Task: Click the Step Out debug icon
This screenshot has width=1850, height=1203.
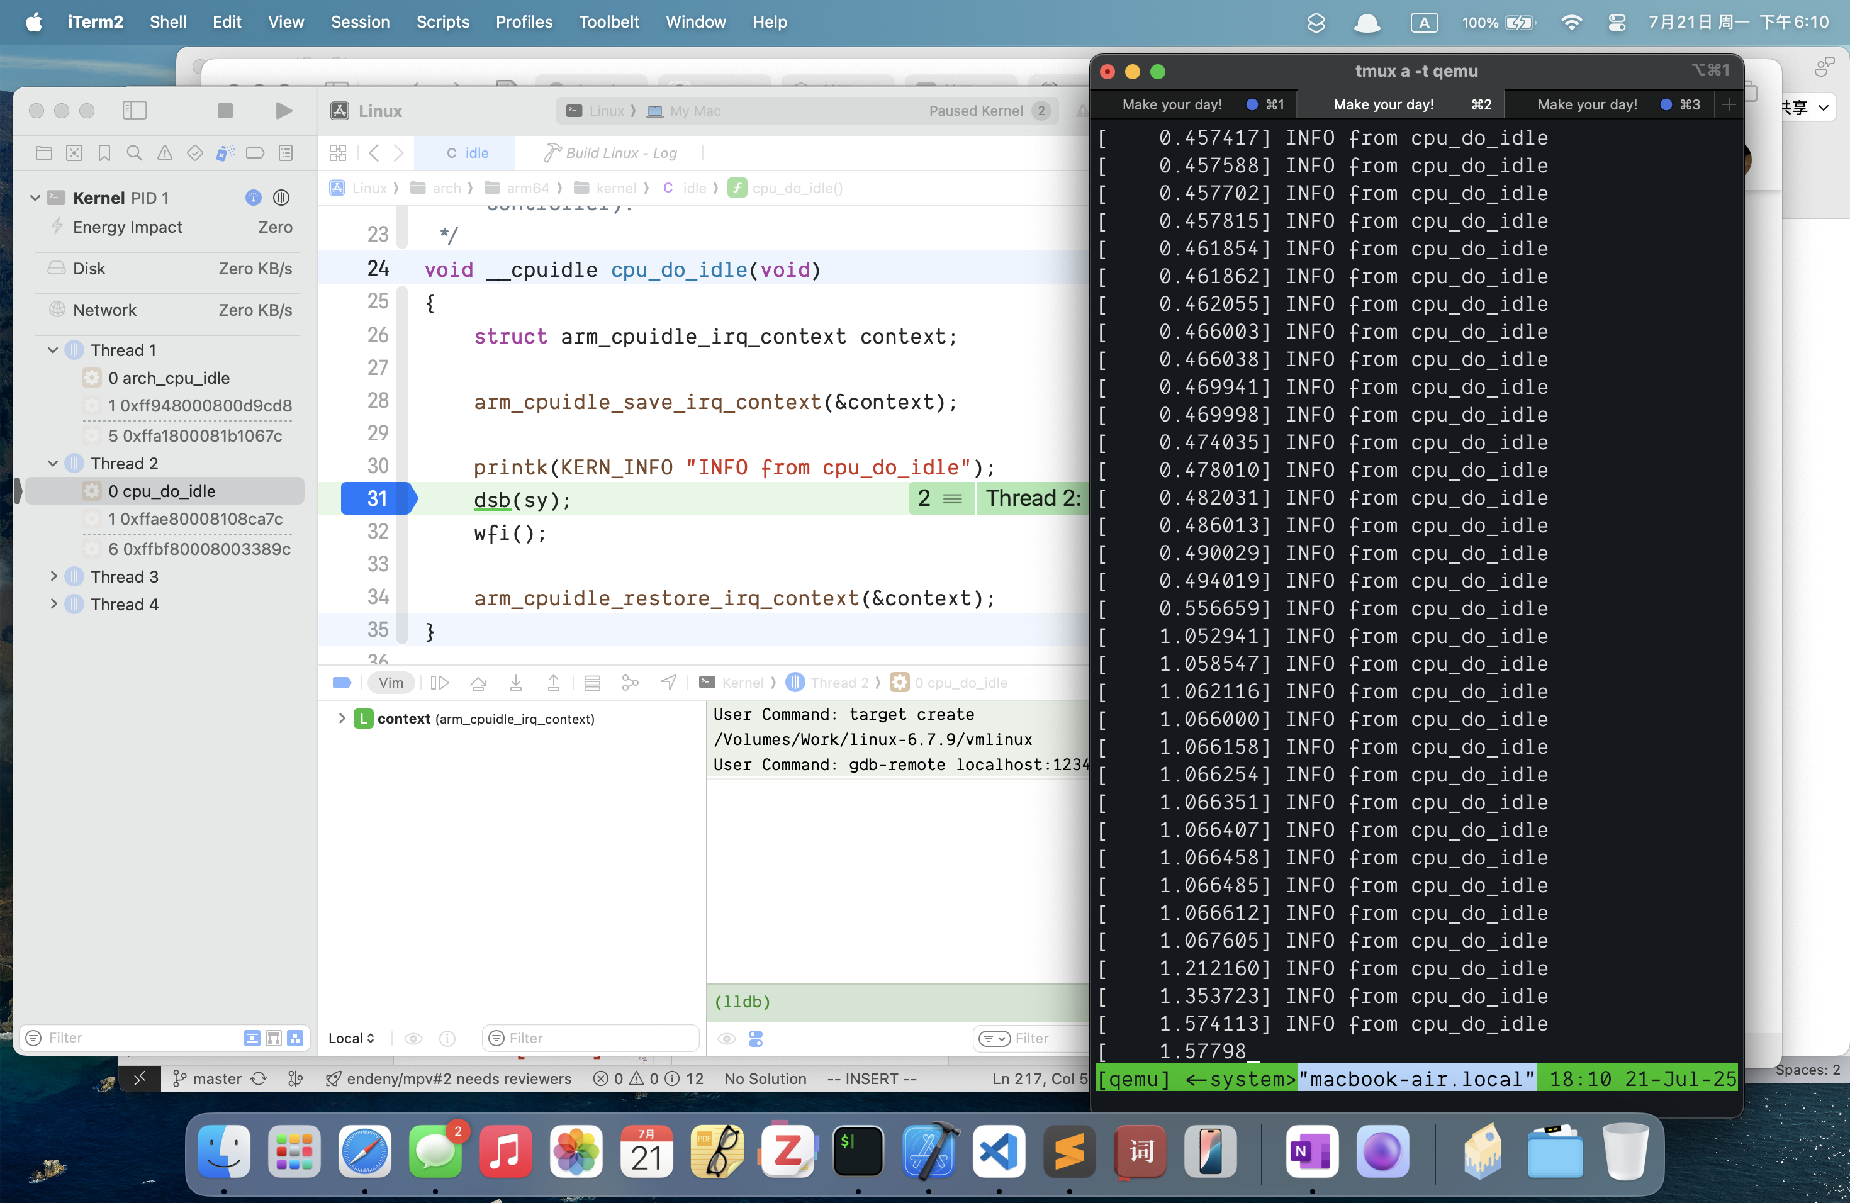Action: point(554,682)
